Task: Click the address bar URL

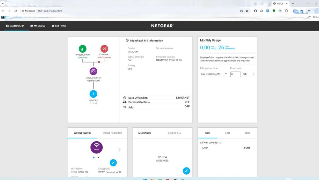Action: pos(50,11)
